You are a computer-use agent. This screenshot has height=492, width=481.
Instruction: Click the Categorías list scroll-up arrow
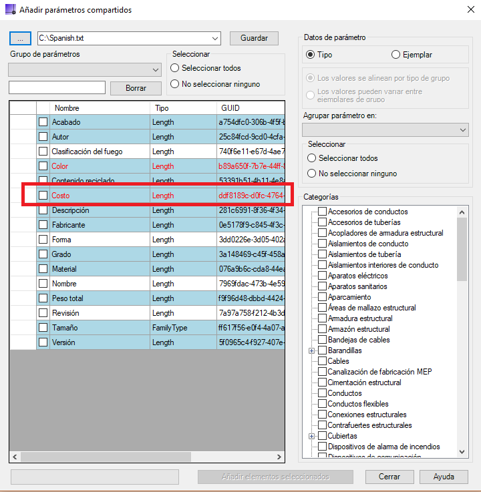click(x=462, y=212)
